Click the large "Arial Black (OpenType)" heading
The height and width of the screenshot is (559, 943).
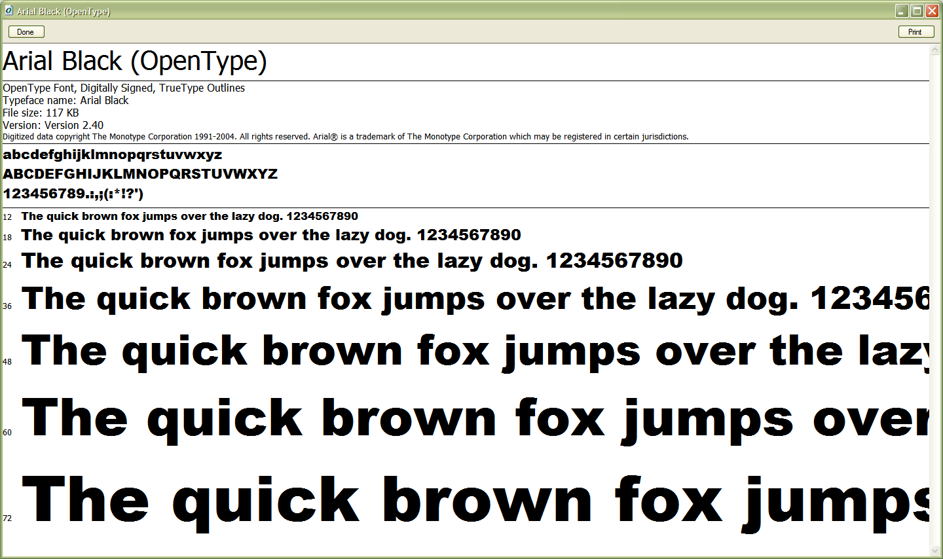pos(135,62)
